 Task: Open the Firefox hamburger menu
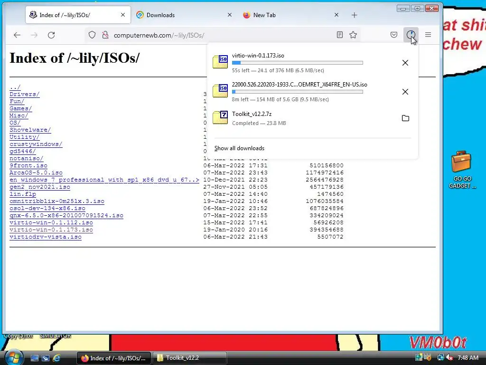pos(428,35)
